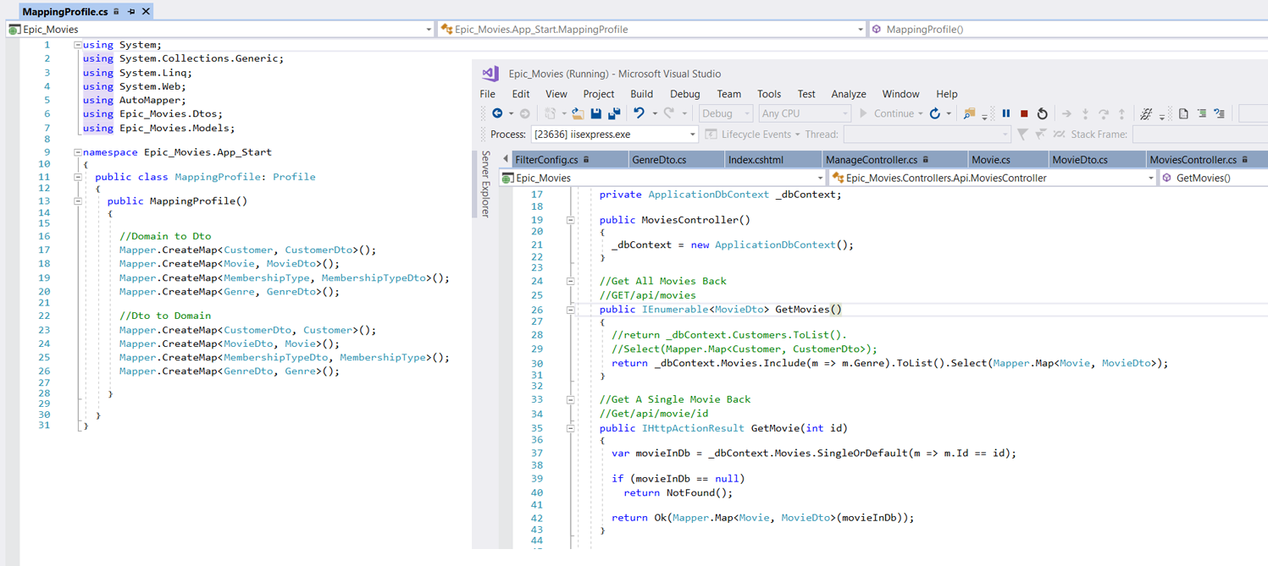Collapse the MappingProfile class region
Viewport: 1268px width, 566px height.
78,177
